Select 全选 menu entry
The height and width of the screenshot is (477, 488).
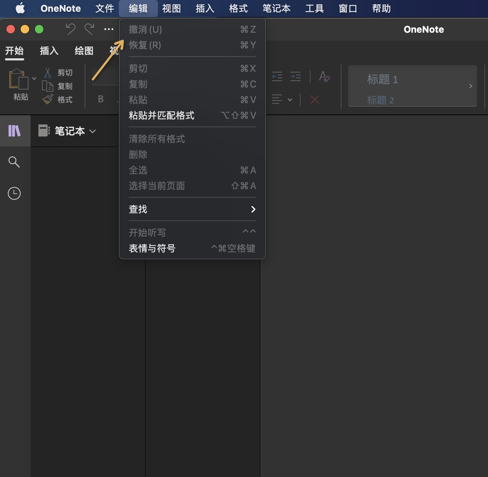[192, 170]
